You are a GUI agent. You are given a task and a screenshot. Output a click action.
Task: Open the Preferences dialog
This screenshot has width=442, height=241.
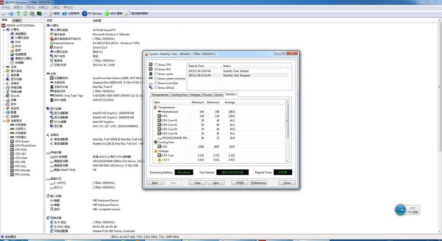[259, 183]
